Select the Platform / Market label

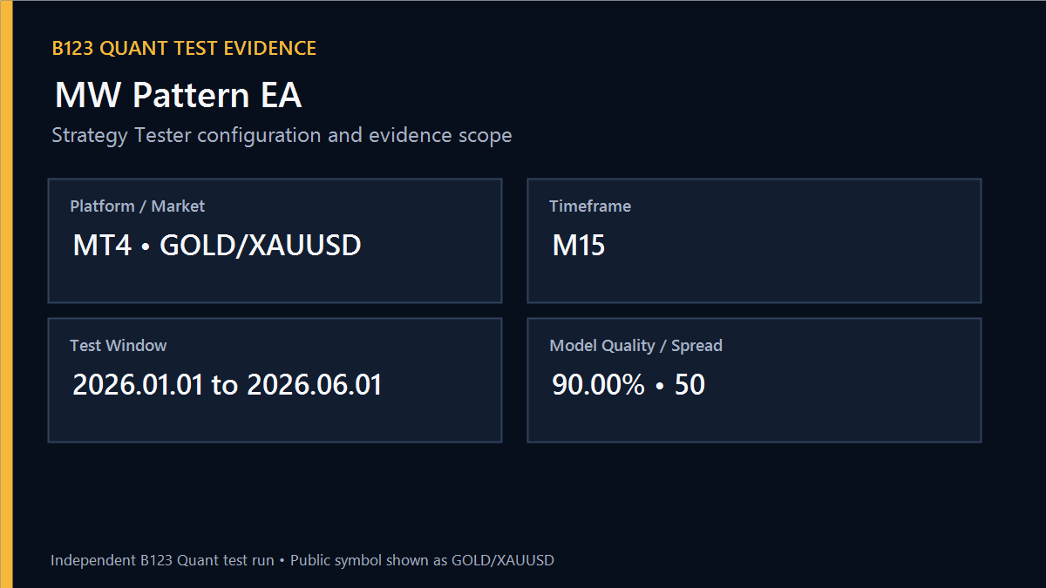pyautogui.click(x=138, y=206)
